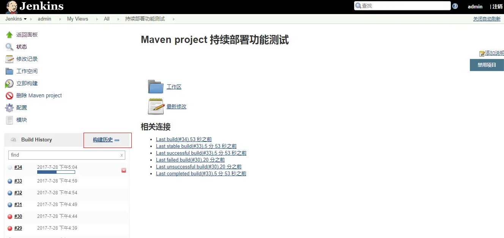Screen dimensions: 504x238
Task: Go to the 持续部署功能测试 breadcrumb
Action: 145,19
